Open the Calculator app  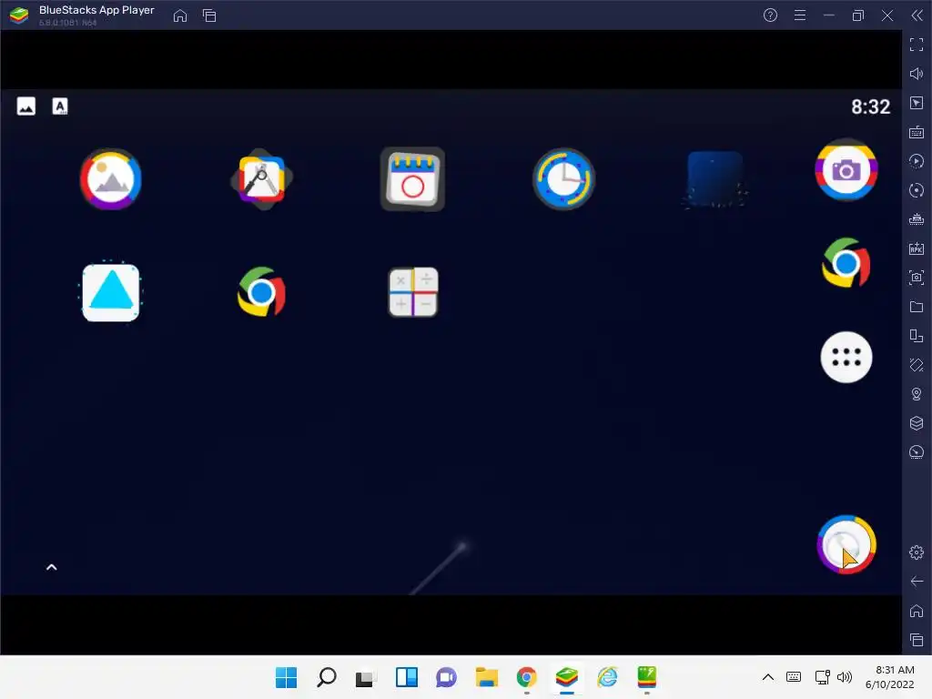[413, 292]
